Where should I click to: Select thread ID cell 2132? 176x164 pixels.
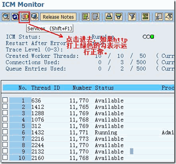(38, 152)
